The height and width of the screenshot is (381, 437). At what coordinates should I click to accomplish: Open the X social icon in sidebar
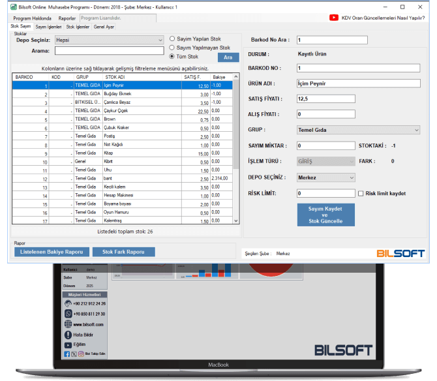(74, 354)
